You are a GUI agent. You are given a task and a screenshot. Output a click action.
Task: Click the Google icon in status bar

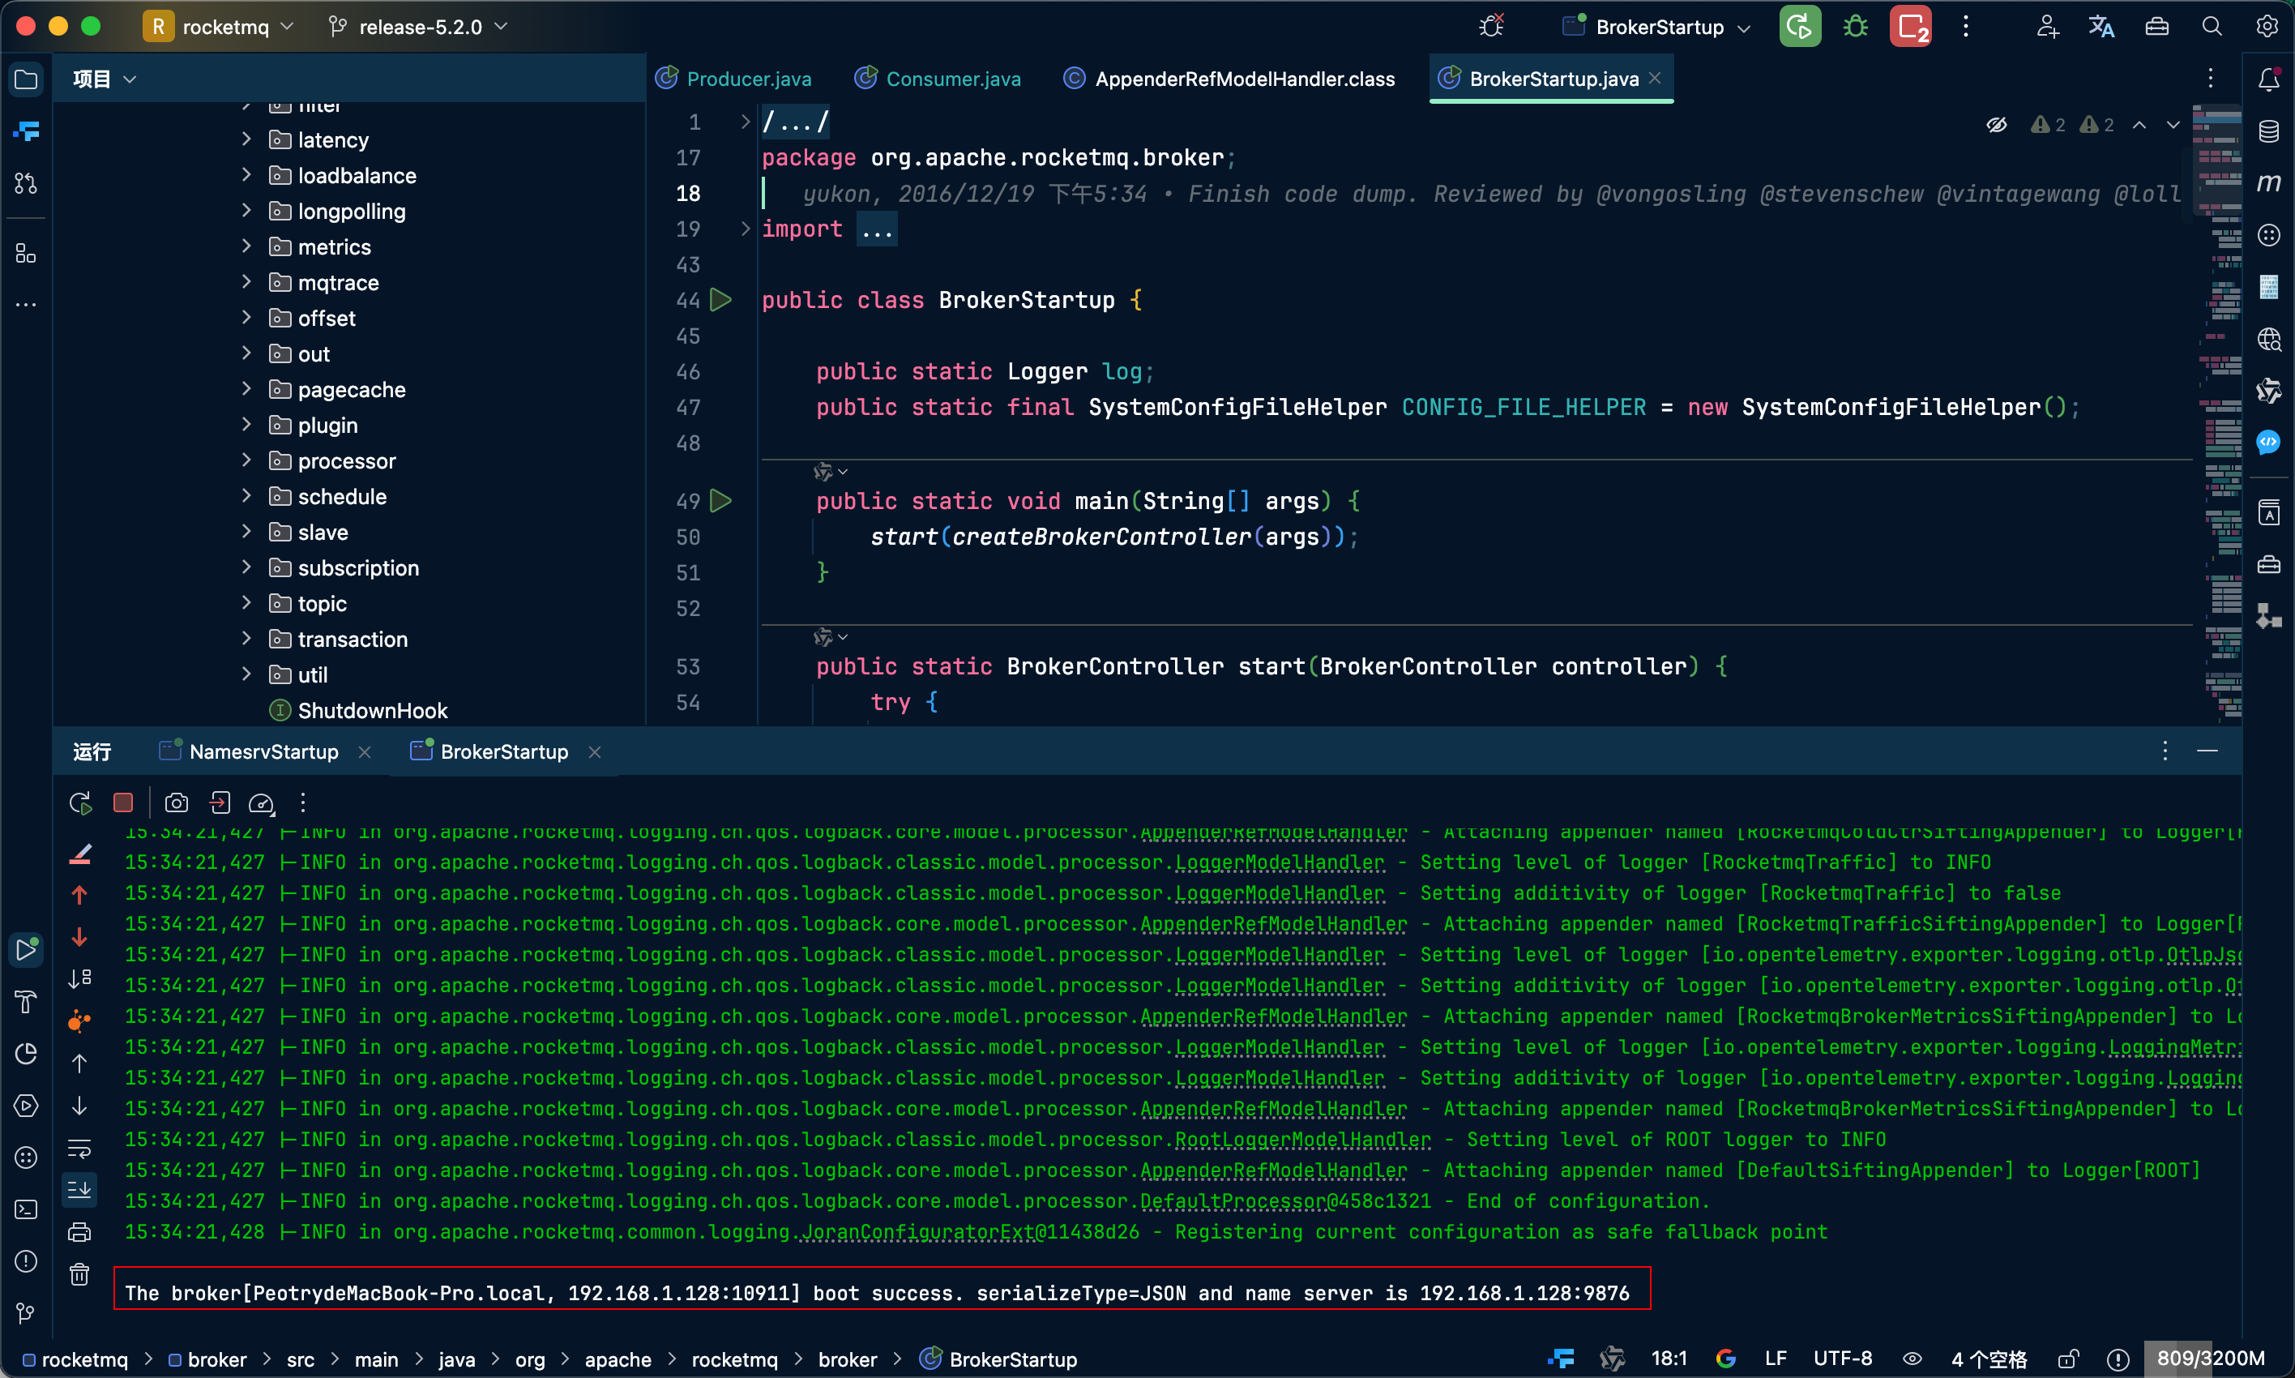pyautogui.click(x=1726, y=1359)
